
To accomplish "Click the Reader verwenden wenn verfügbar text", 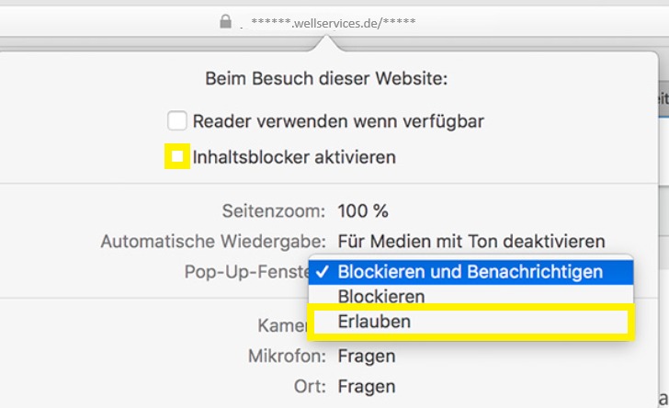I will pos(338,120).
